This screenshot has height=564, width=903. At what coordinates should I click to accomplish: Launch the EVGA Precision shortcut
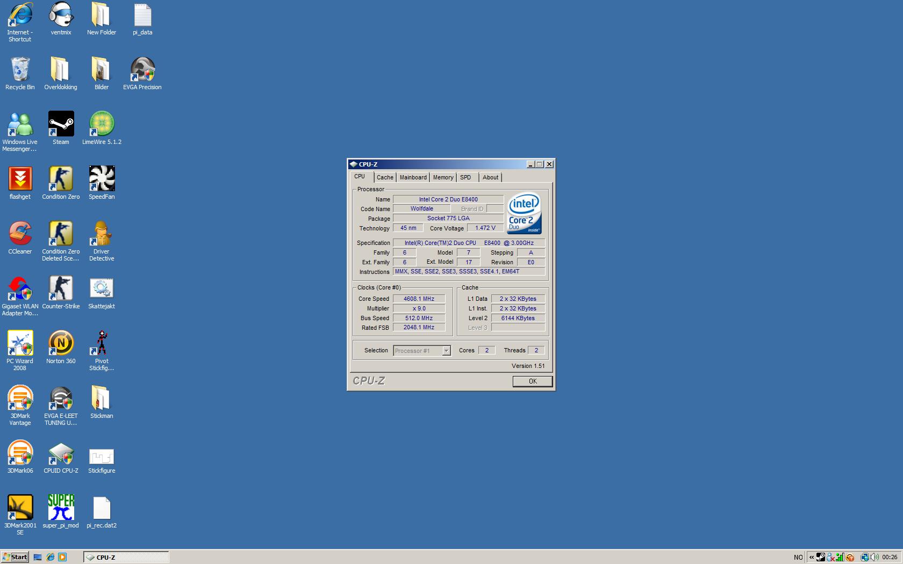(142, 74)
